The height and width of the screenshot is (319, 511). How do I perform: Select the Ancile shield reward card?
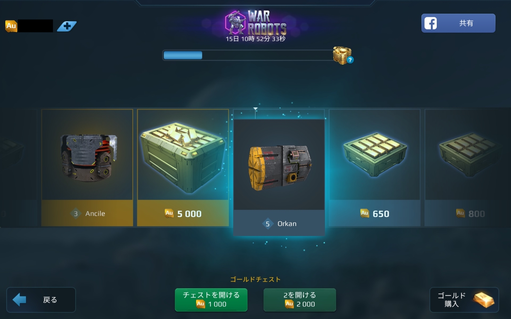point(87,168)
